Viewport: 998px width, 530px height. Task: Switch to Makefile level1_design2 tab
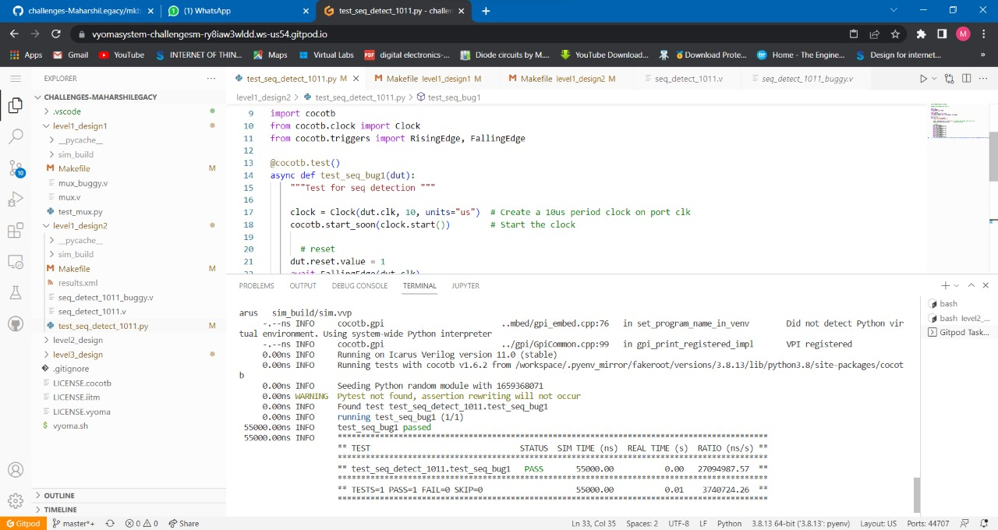pos(561,79)
